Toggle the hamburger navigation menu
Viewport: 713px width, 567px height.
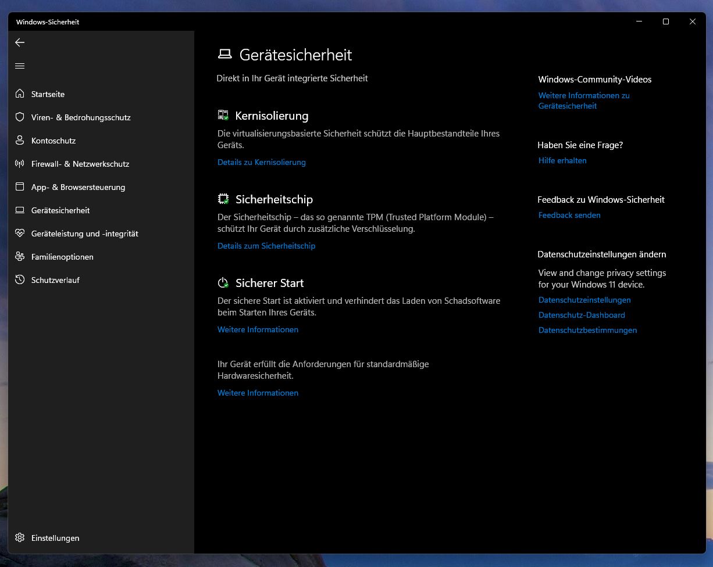pyautogui.click(x=20, y=66)
